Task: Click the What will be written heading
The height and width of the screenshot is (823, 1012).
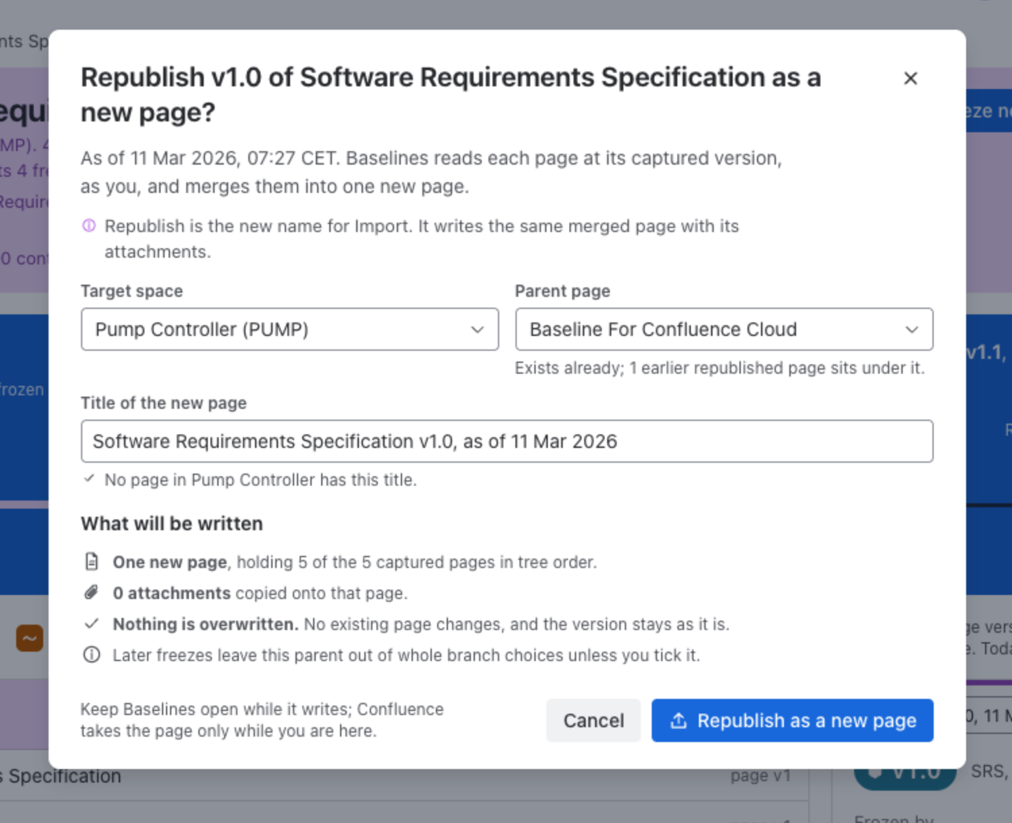Action: click(172, 523)
